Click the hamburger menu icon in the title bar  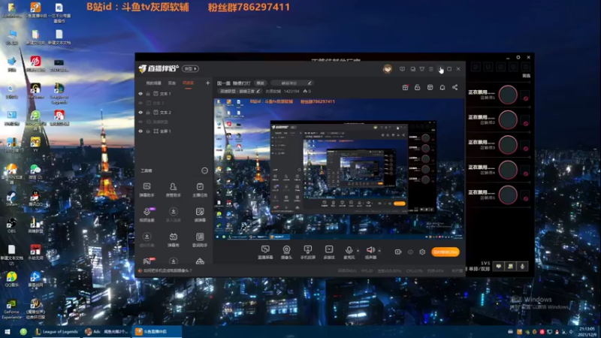(x=431, y=69)
